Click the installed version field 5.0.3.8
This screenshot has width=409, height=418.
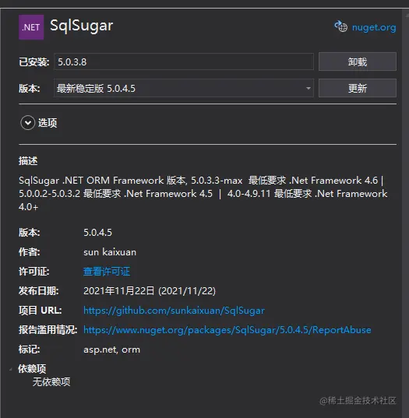point(184,61)
